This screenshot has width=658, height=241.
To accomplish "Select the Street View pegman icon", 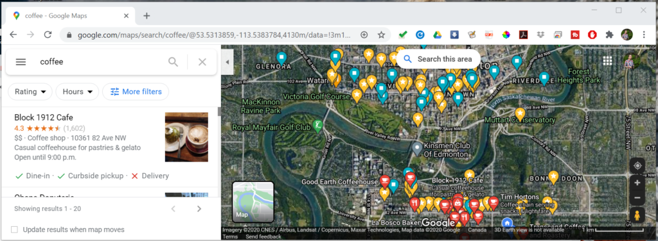I will [637, 215].
